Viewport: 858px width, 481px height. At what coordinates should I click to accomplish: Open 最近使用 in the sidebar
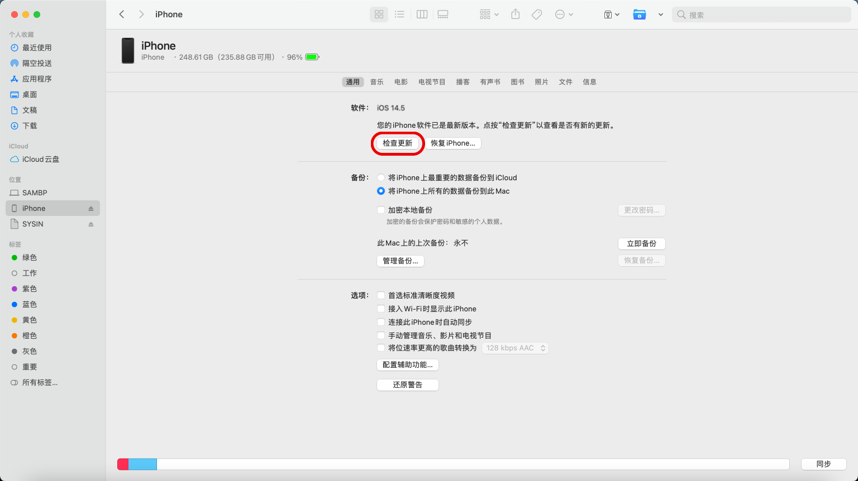click(53, 47)
